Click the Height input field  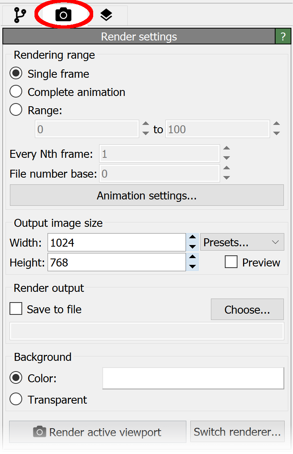click(x=116, y=262)
